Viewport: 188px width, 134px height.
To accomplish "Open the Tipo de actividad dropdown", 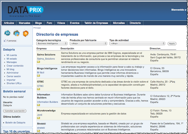I will pos(137,44).
